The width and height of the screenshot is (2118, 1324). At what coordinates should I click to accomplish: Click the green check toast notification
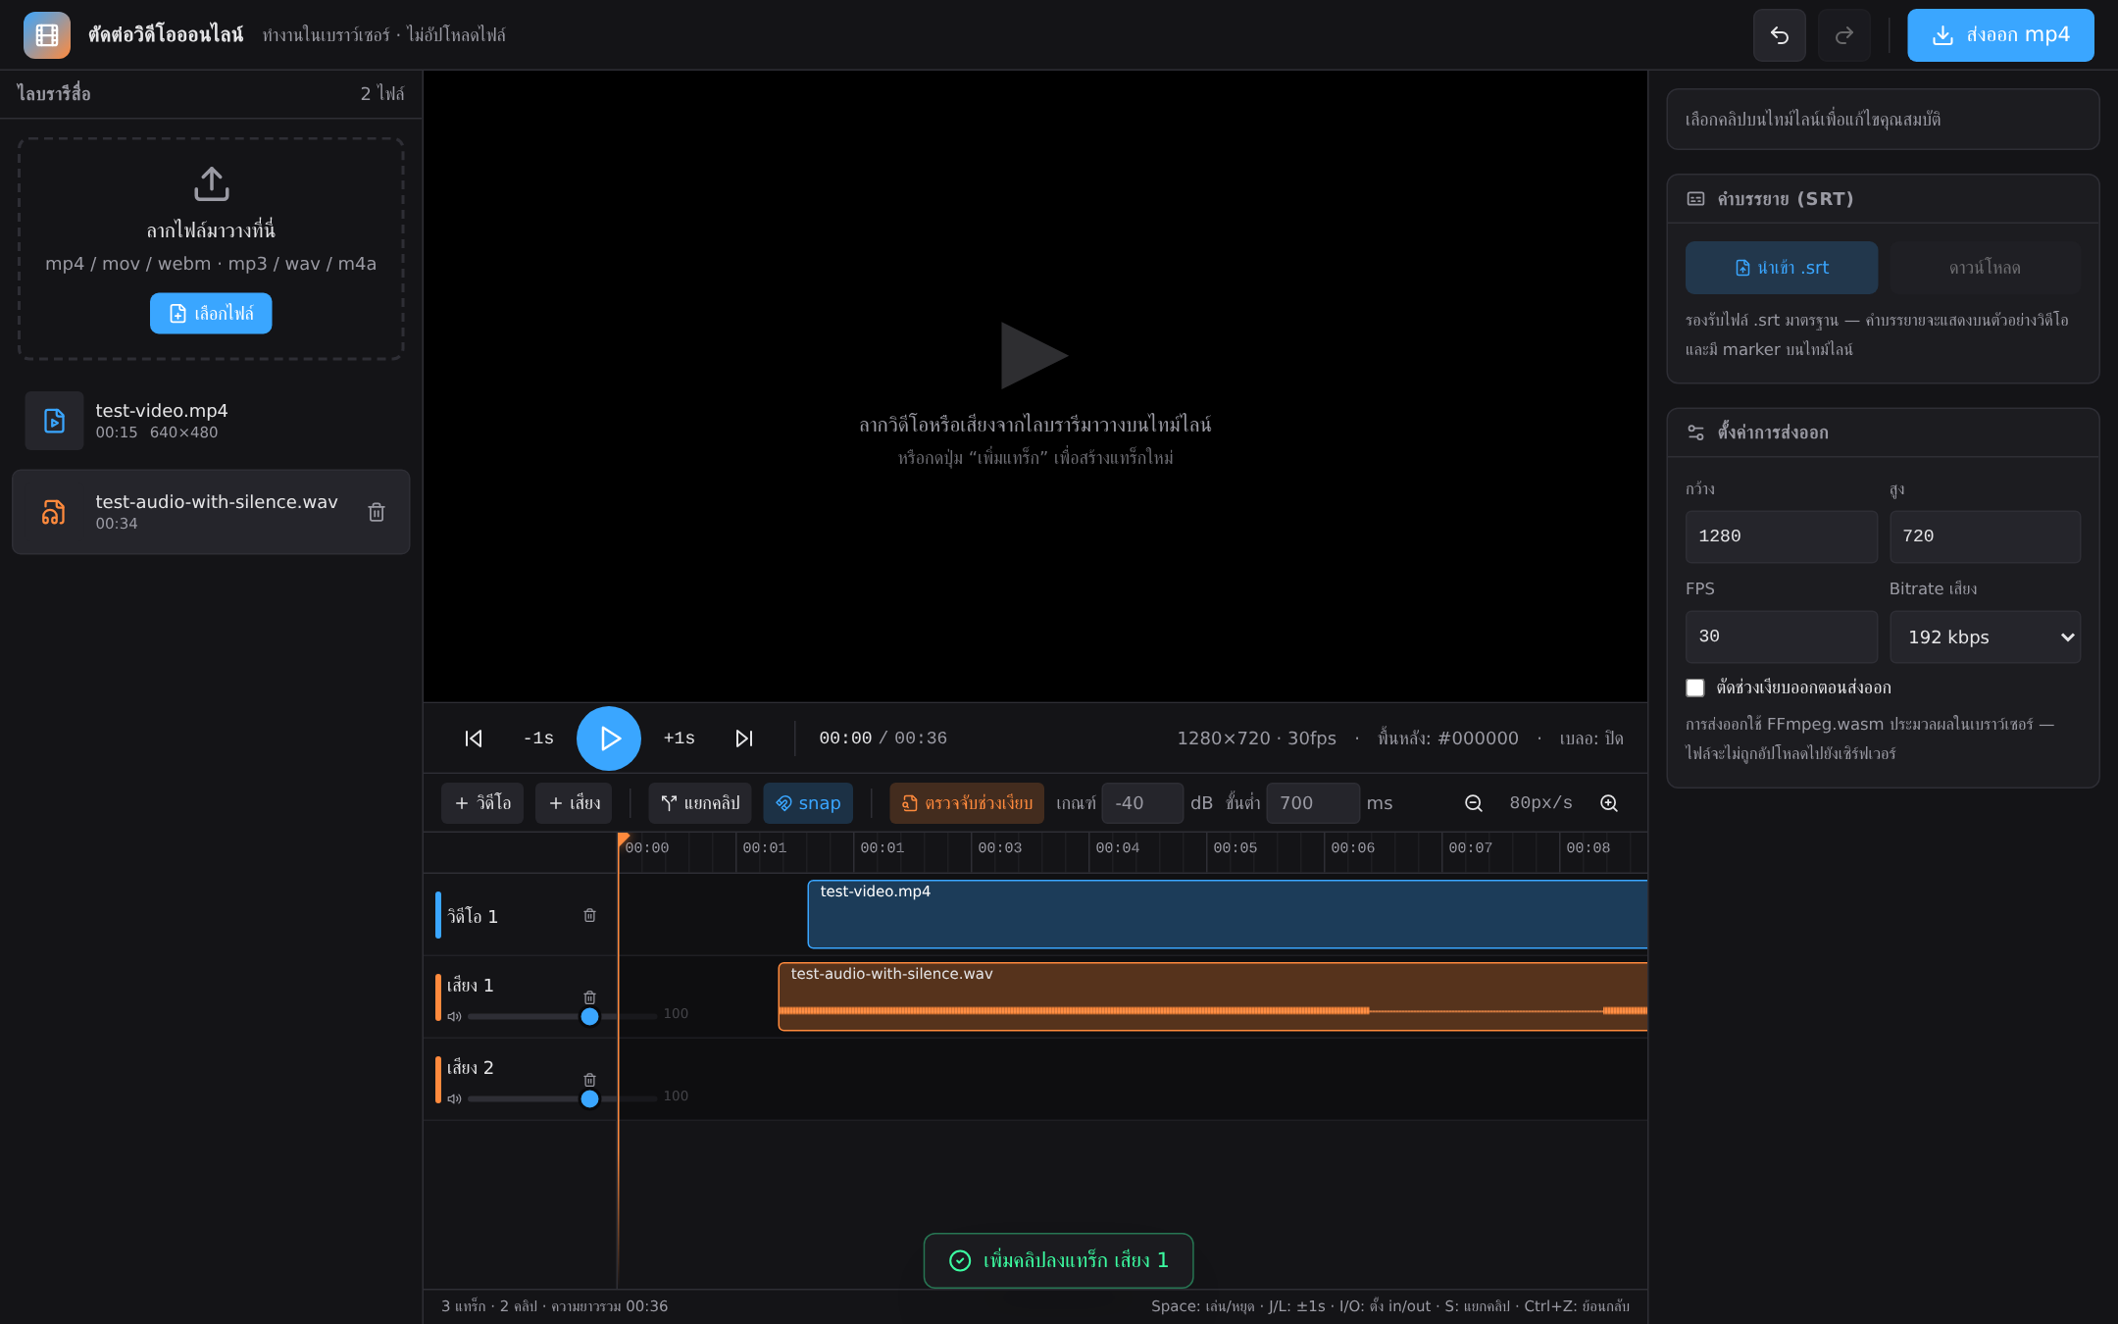coord(1058,1260)
